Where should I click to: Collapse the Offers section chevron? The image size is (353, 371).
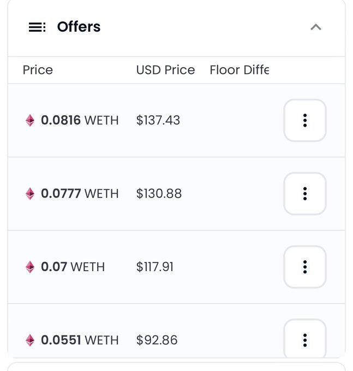[315, 27]
